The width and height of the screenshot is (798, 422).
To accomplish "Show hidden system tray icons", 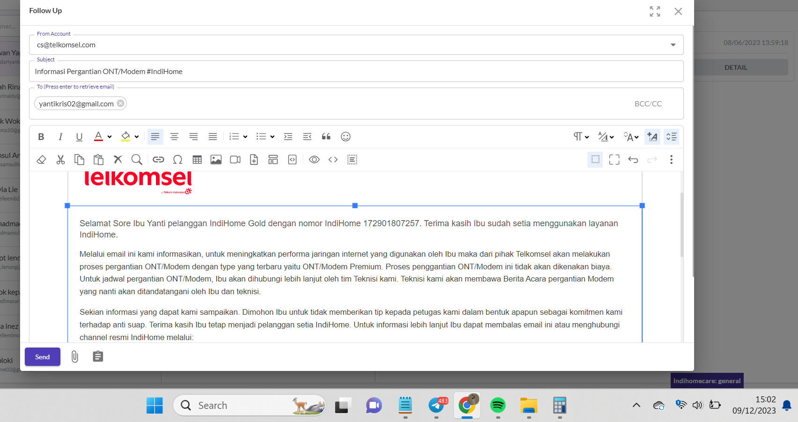I will click(637, 406).
